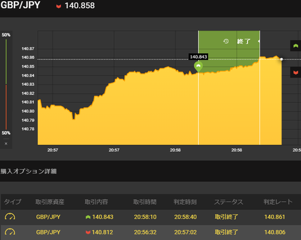This screenshot has width=301, height=240.
Task: Click 取引終了 status in the 140.861 row
Action: 226,217
